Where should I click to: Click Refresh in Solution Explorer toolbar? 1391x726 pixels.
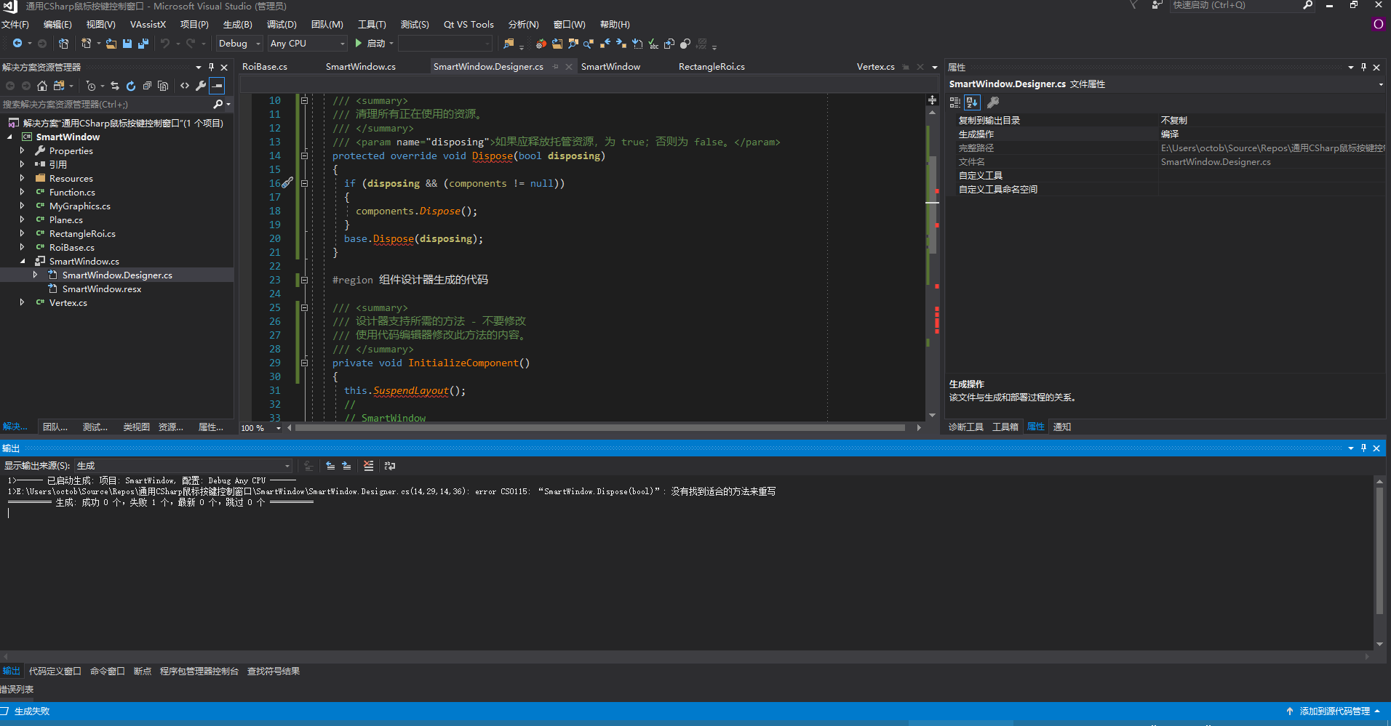[131, 86]
